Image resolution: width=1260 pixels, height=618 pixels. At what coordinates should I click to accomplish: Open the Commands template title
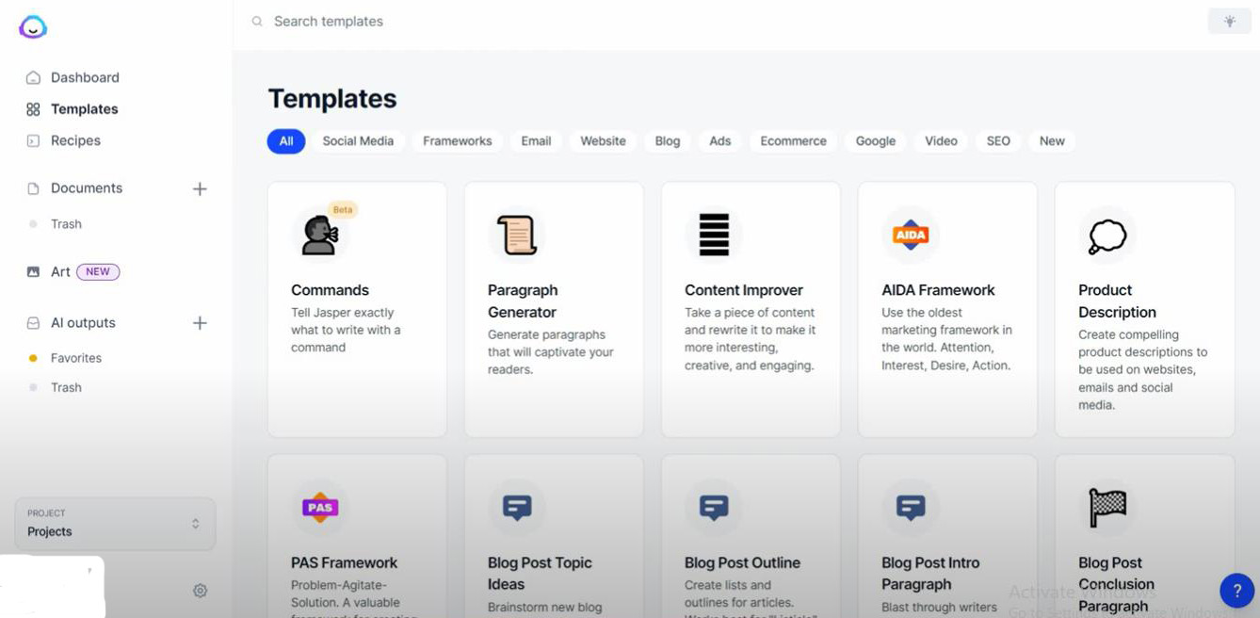[x=330, y=290]
